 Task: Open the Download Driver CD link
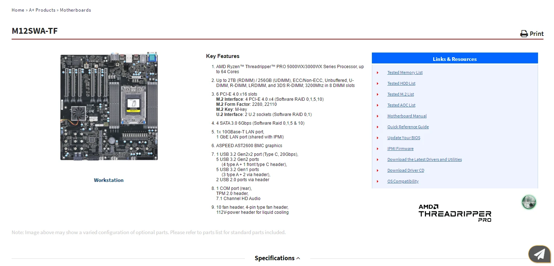click(406, 170)
